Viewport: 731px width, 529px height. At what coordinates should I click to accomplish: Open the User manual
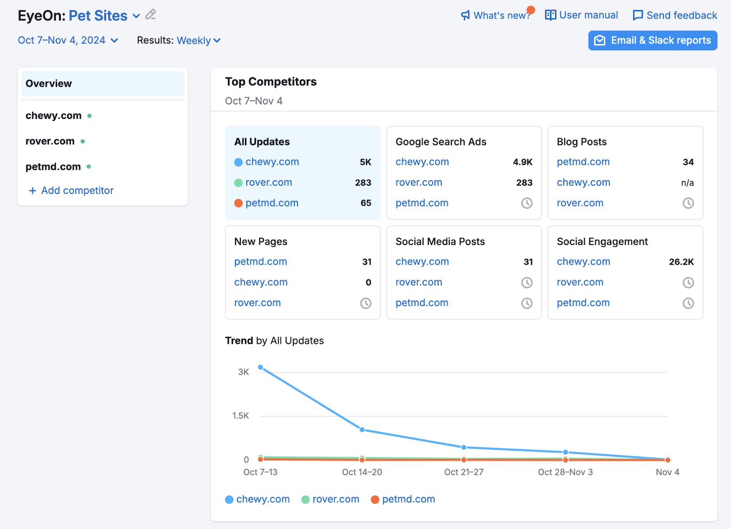pos(581,15)
